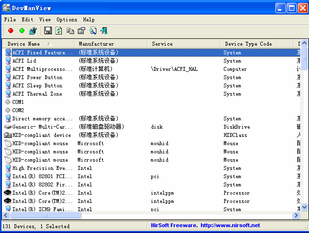Click the Save floppy disk icon
This screenshot has width=309, height=233.
(x=48, y=31)
